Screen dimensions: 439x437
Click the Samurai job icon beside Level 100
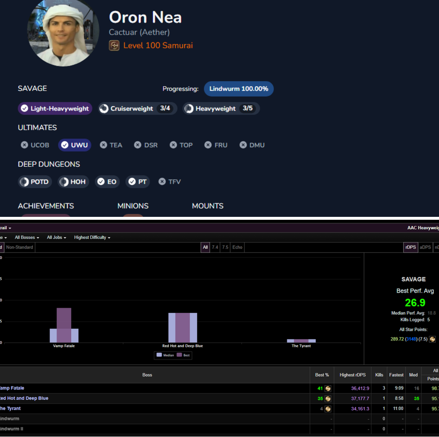tap(114, 46)
